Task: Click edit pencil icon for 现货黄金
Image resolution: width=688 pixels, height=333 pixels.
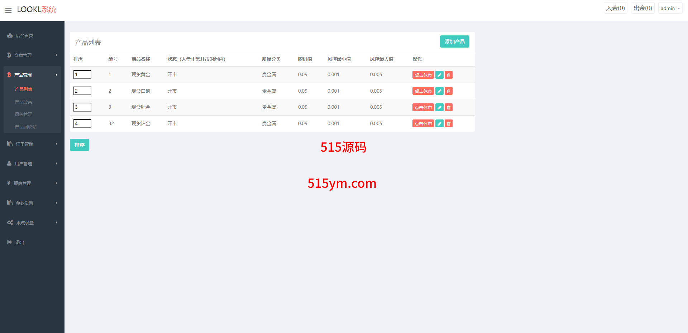Action: (439, 75)
